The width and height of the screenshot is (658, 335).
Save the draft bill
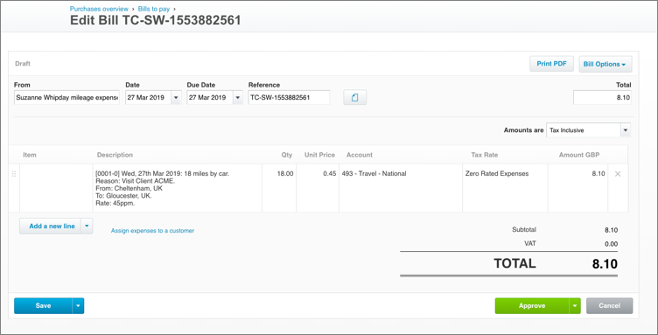[x=43, y=305]
